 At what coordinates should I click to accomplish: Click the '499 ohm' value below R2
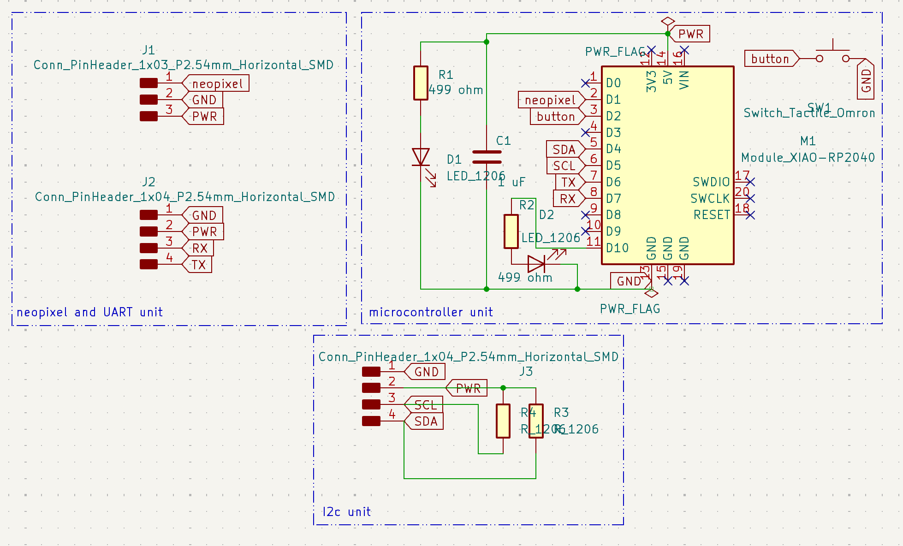pyautogui.click(x=525, y=277)
